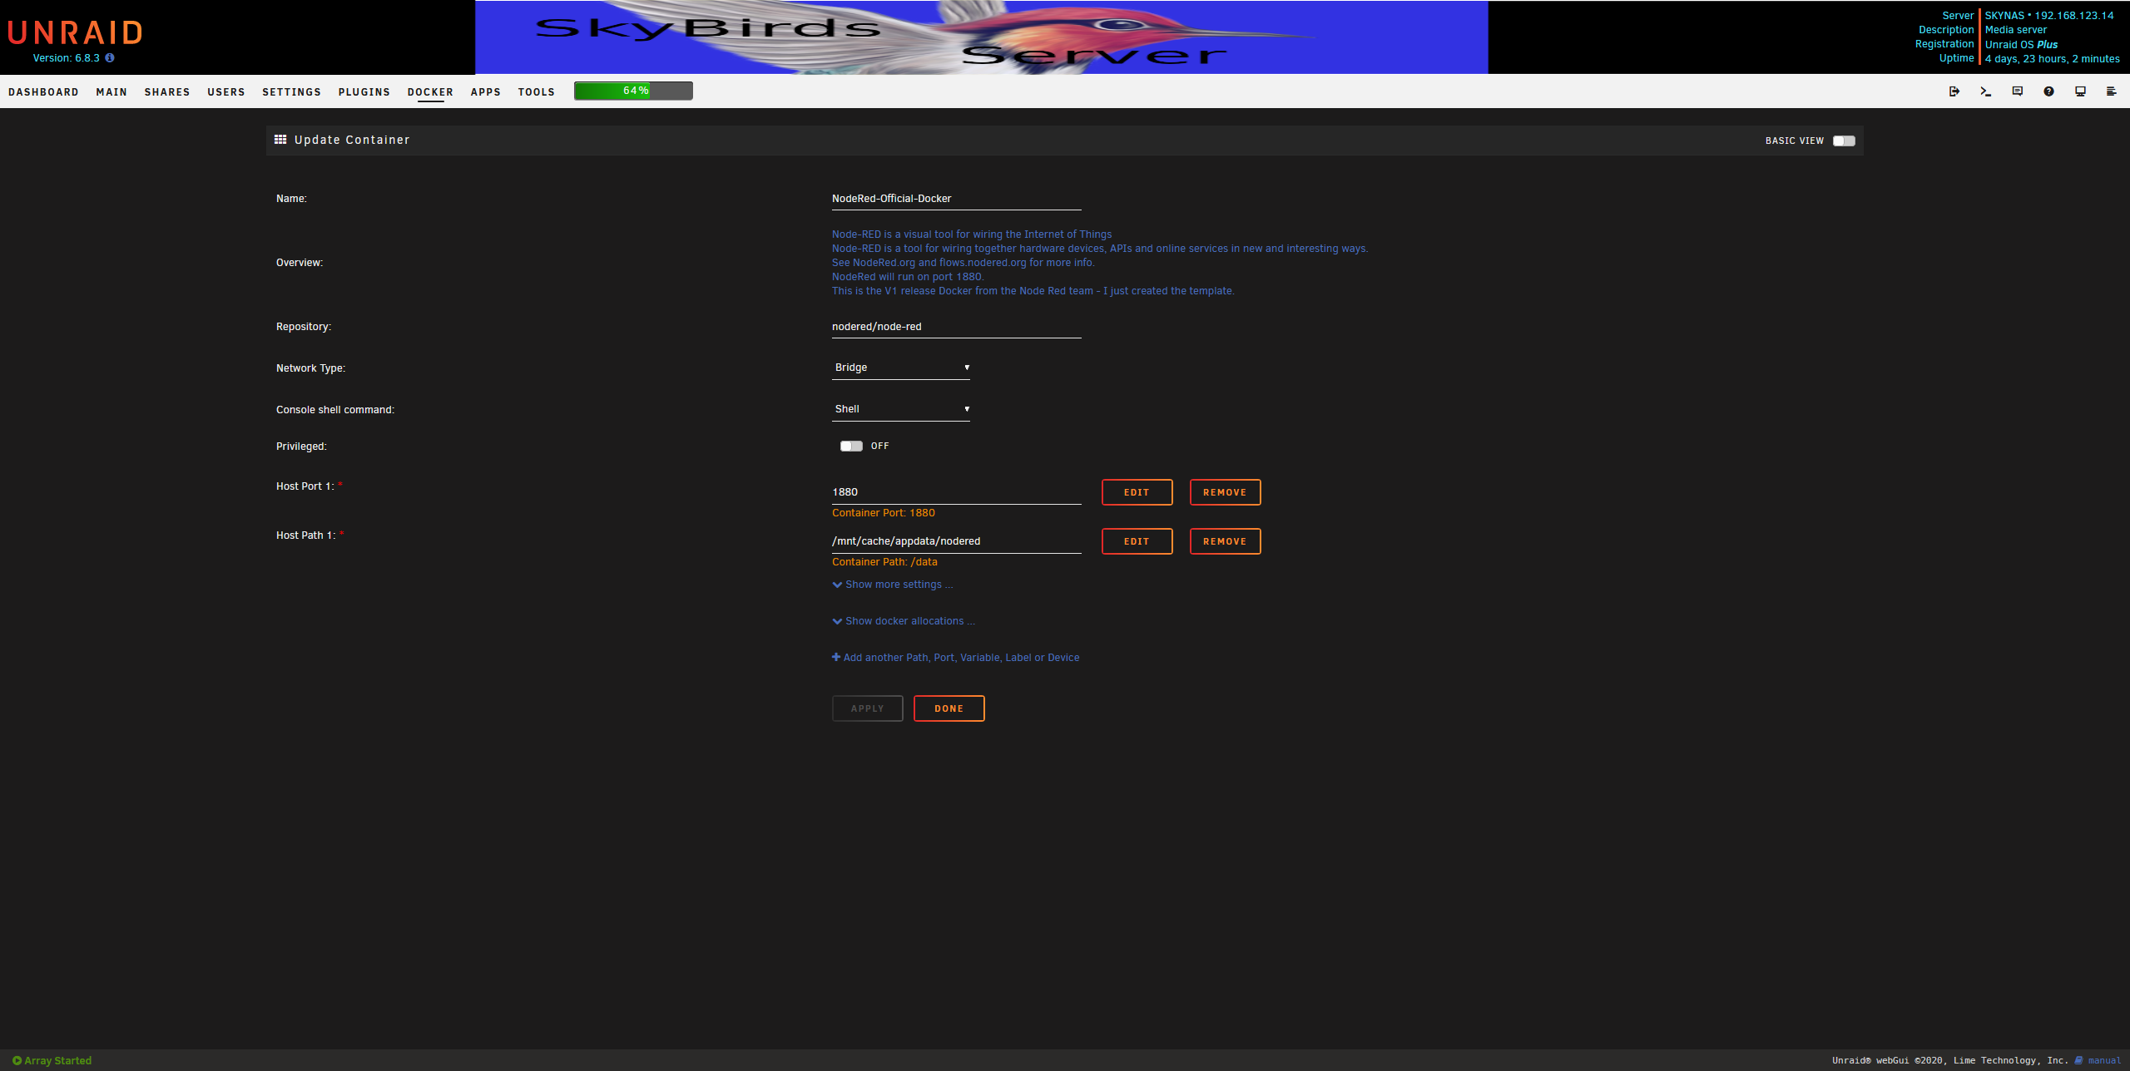Click the 64% progress bar
The width and height of the screenshot is (2130, 1071).
tap(633, 91)
